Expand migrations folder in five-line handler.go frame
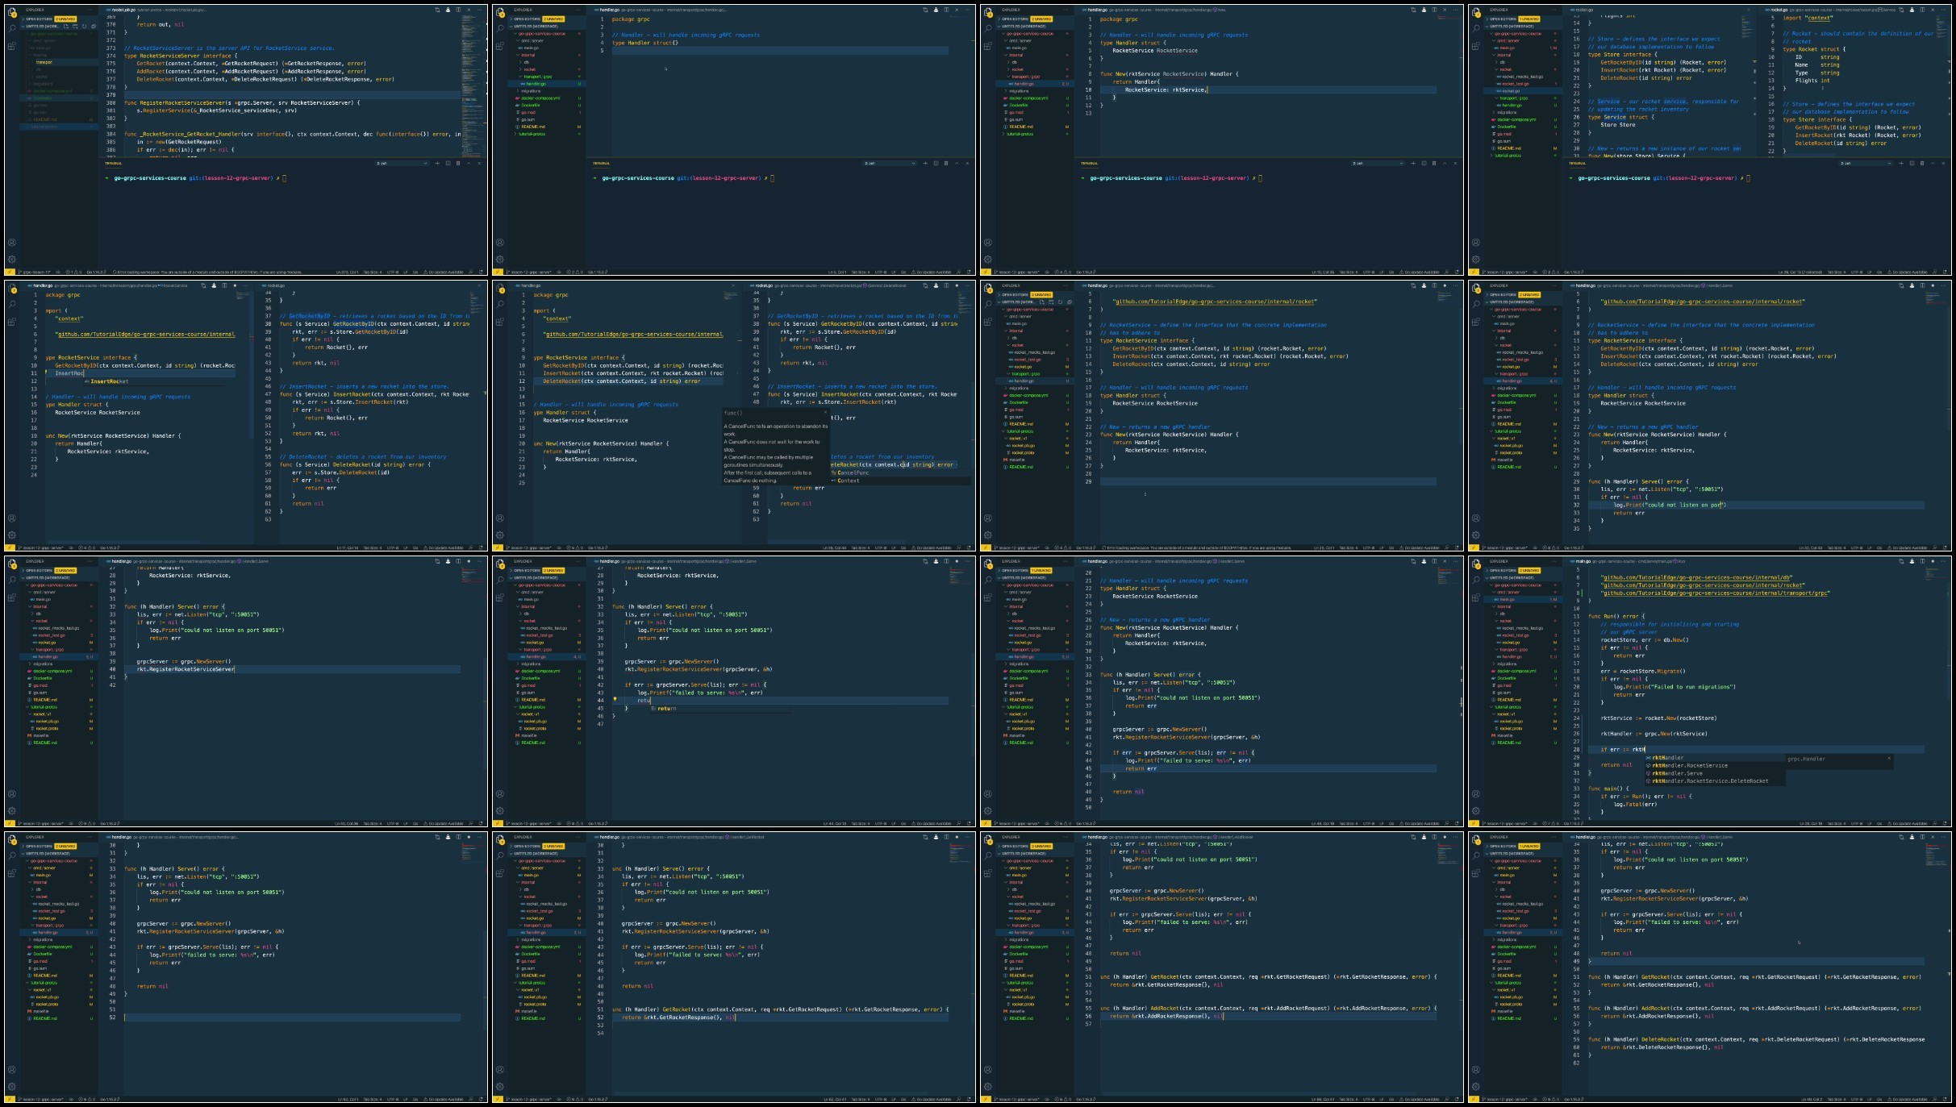The height and width of the screenshot is (1107, 1956). (547, 91)
